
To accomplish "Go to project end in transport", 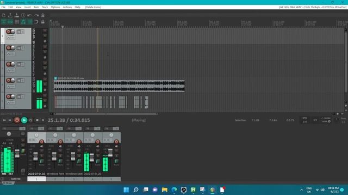I will point(10,120).
